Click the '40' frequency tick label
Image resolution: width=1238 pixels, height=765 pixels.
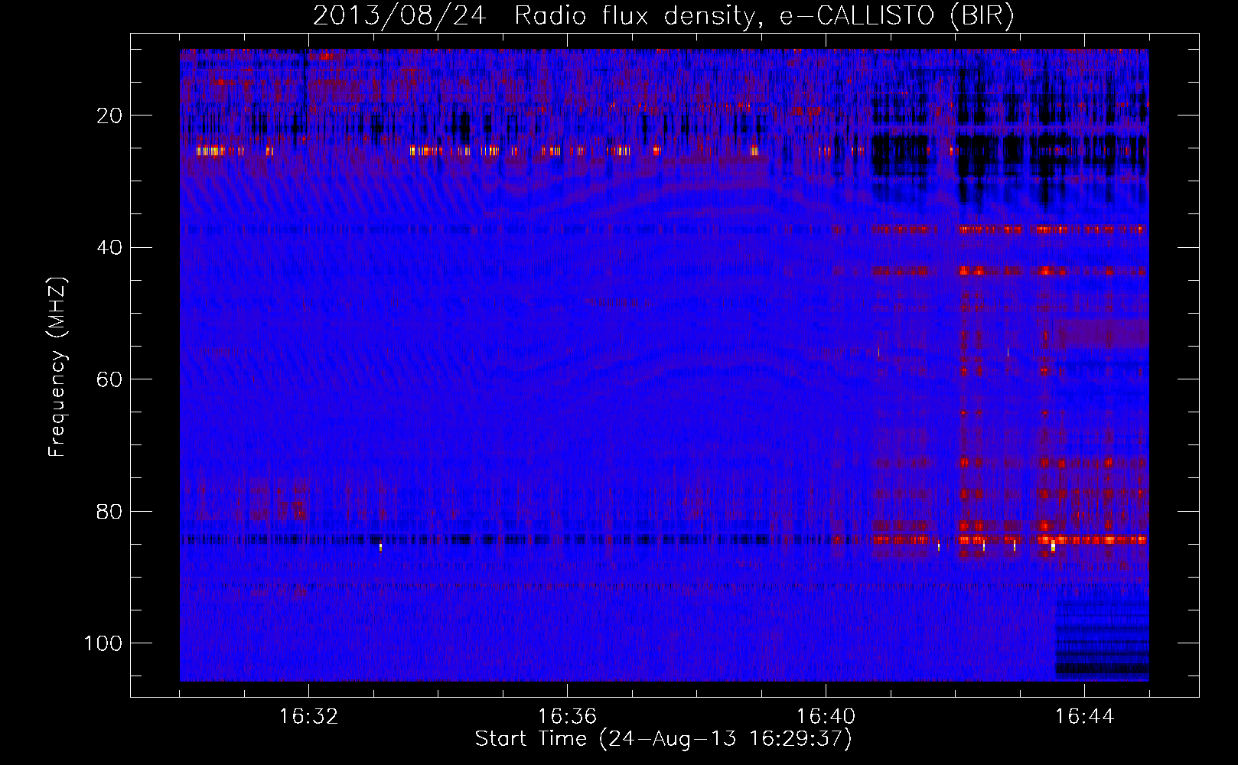point(109,248)
